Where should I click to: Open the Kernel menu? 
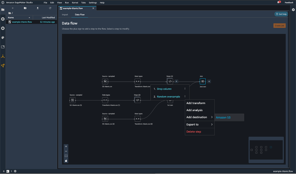75,3
